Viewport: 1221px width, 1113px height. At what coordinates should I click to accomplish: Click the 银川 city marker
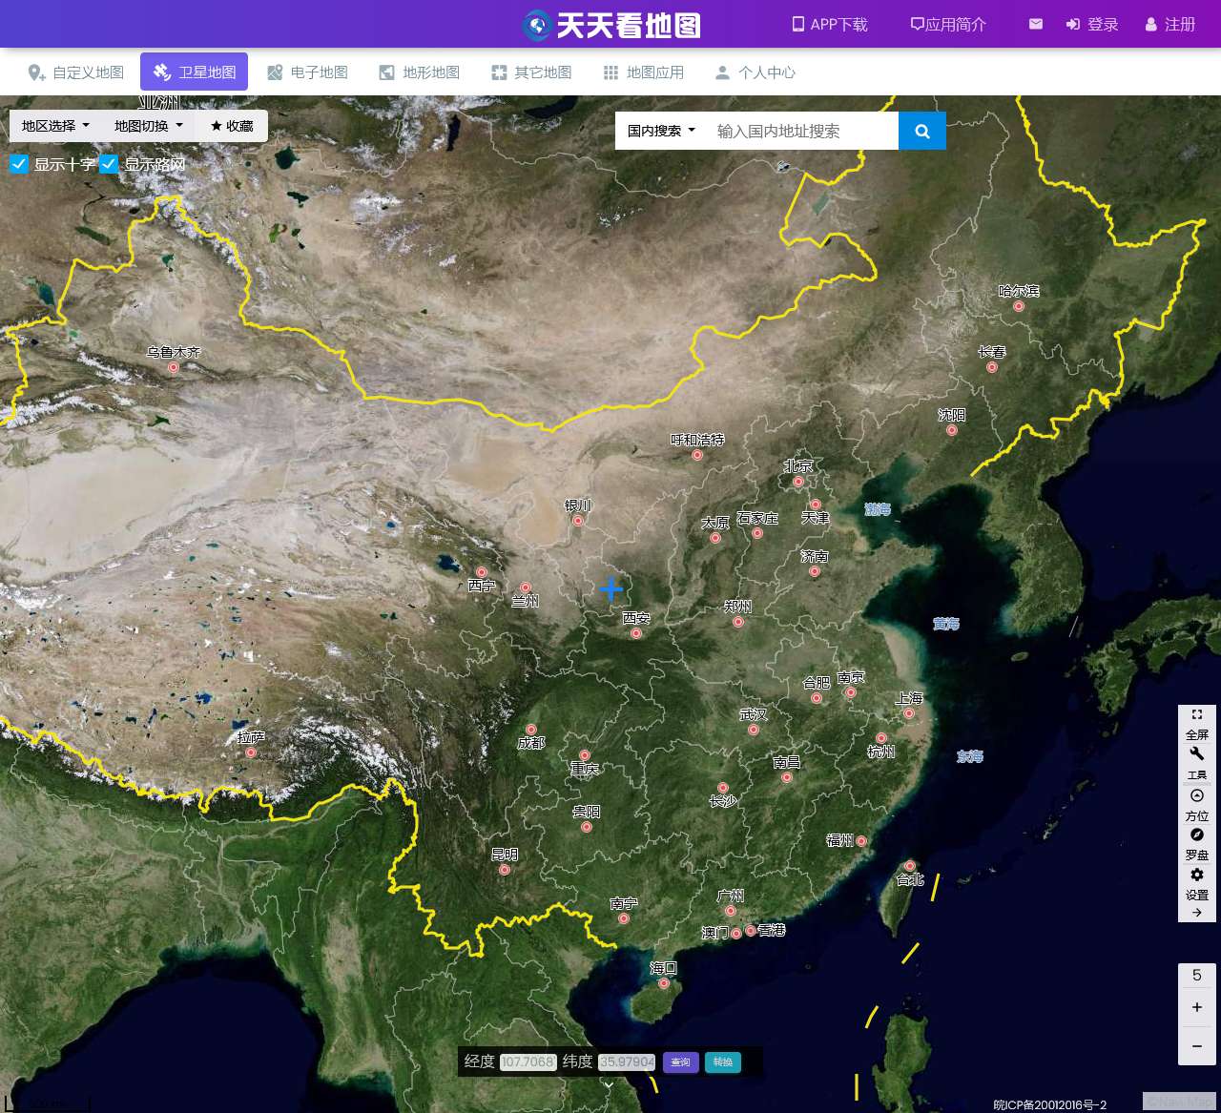(x=578, y=521)
